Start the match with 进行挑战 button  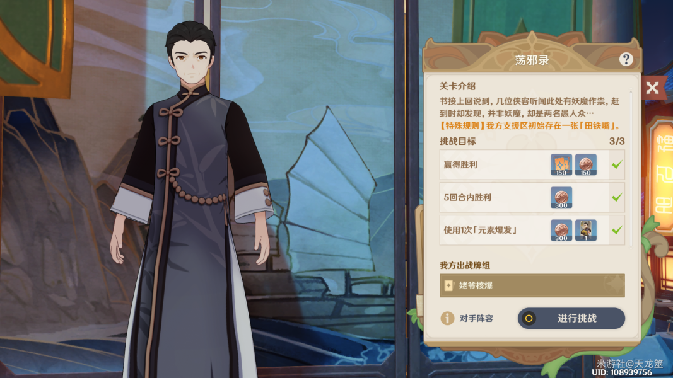pyautogui.click(x=571, y=318)
